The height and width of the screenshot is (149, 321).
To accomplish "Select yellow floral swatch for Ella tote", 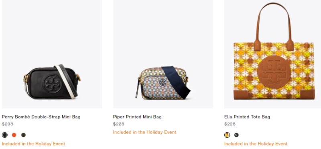I will (227, 135).
